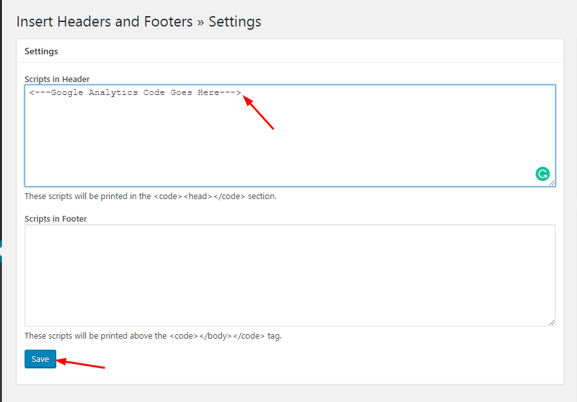Click the body tag description text
577x402 pixels.
pyautogui.click(x=153, y=335)
